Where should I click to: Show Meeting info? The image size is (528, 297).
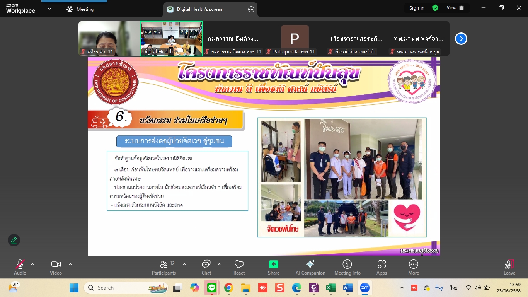click(347, 267)
